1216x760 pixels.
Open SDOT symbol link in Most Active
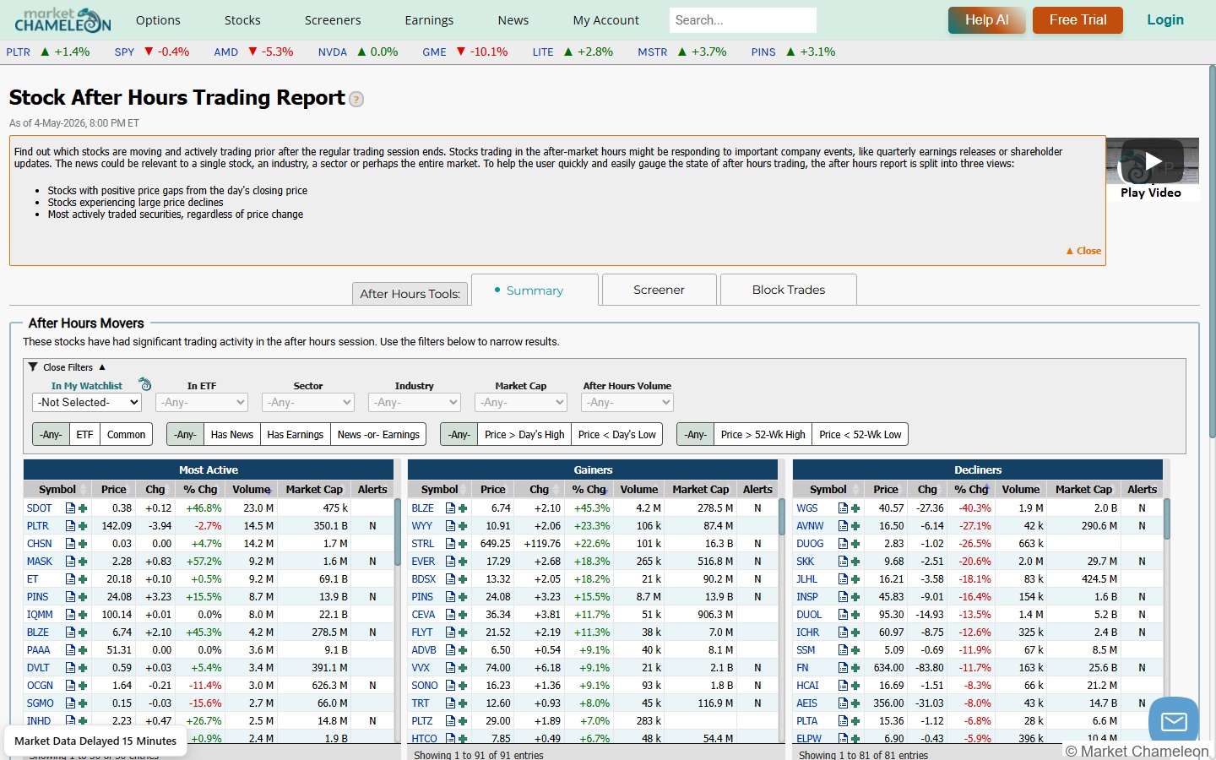click(39, 508)
